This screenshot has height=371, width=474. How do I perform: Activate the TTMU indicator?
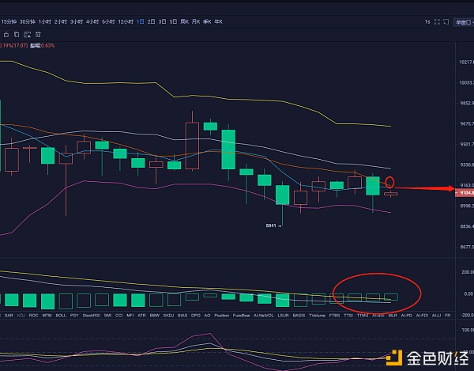[x=363, y=316]
